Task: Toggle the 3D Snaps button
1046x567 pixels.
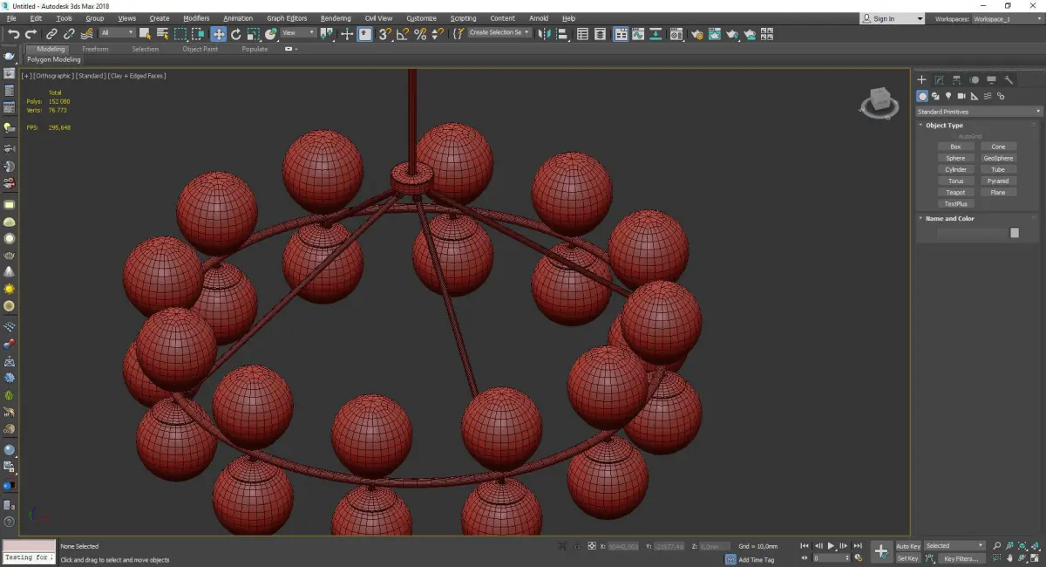Action: pos(384,34)
